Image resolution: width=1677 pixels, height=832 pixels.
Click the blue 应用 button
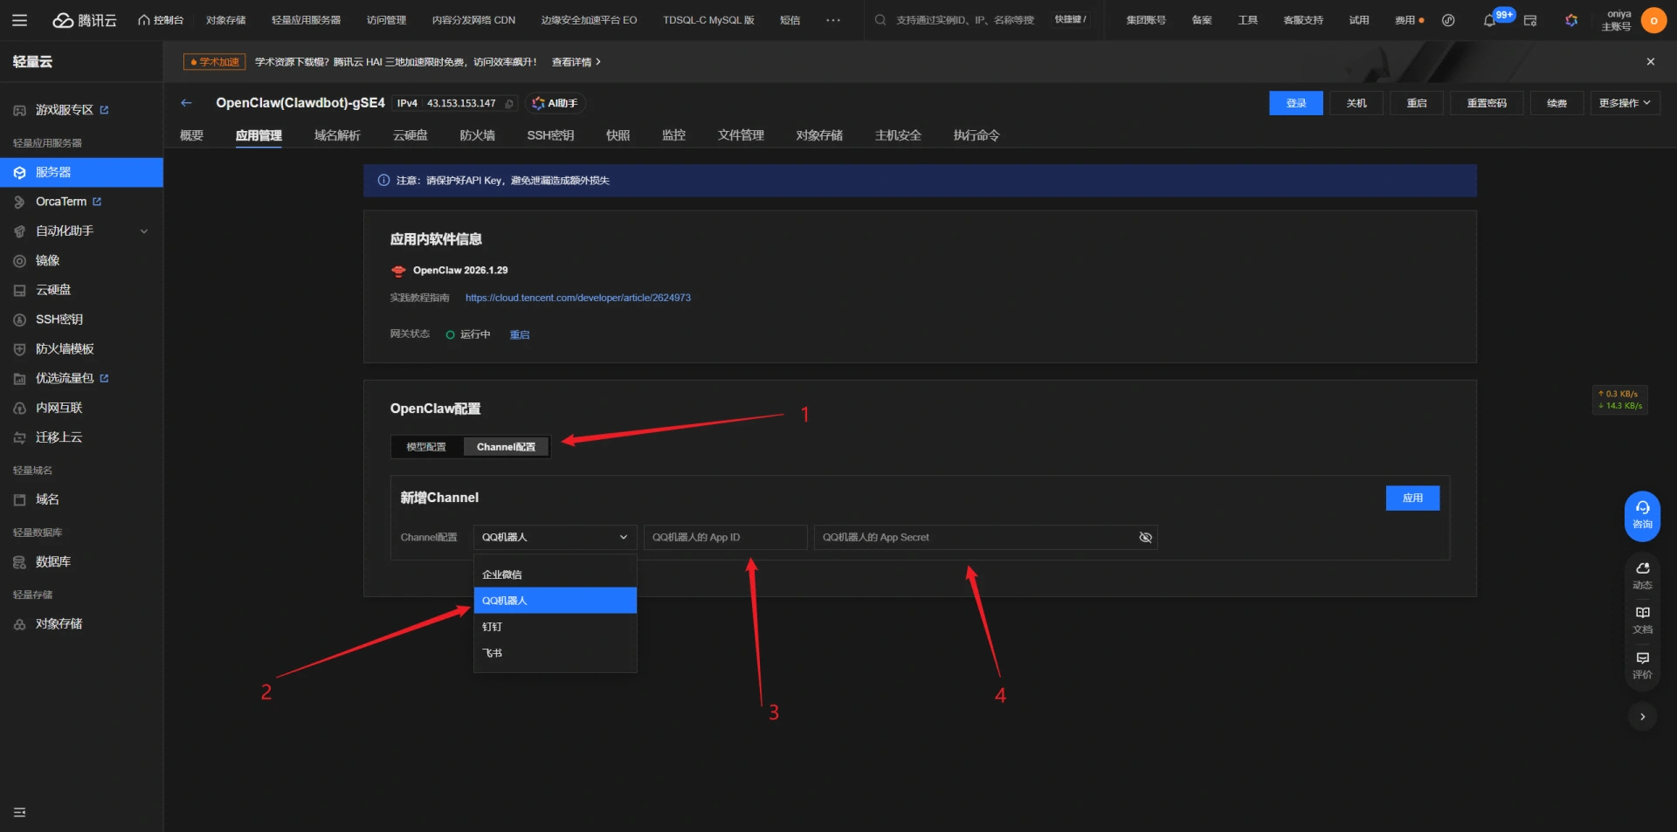point(1412,498)
